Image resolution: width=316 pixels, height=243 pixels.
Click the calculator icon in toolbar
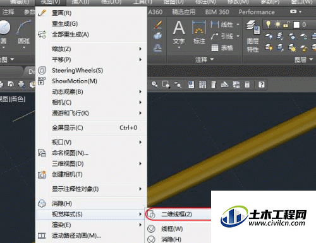coord(247,85)
